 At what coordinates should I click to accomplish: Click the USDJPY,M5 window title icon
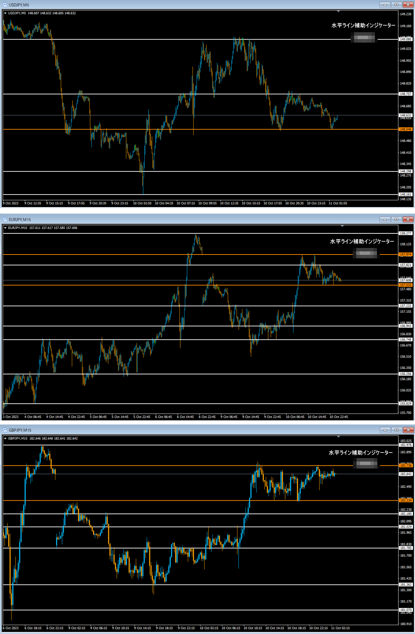pyautogui.click(x=5, y=5)
